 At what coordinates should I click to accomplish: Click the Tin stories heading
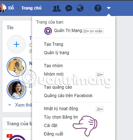point(10,28)
